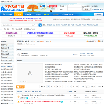This screenshot has height=104, width=104.
Task: Click 大学生的论坛 announcement cell
Action: tap(40, 36)
